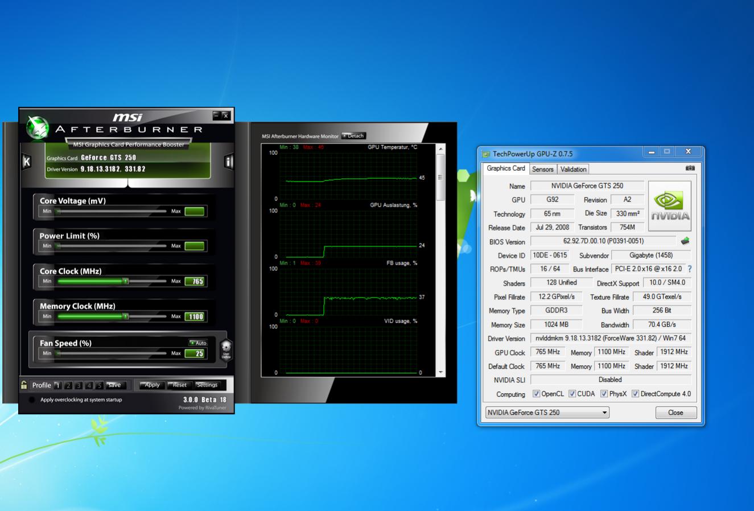Select profile slot 5
The image size is (754, 511).
pos(99,385)
